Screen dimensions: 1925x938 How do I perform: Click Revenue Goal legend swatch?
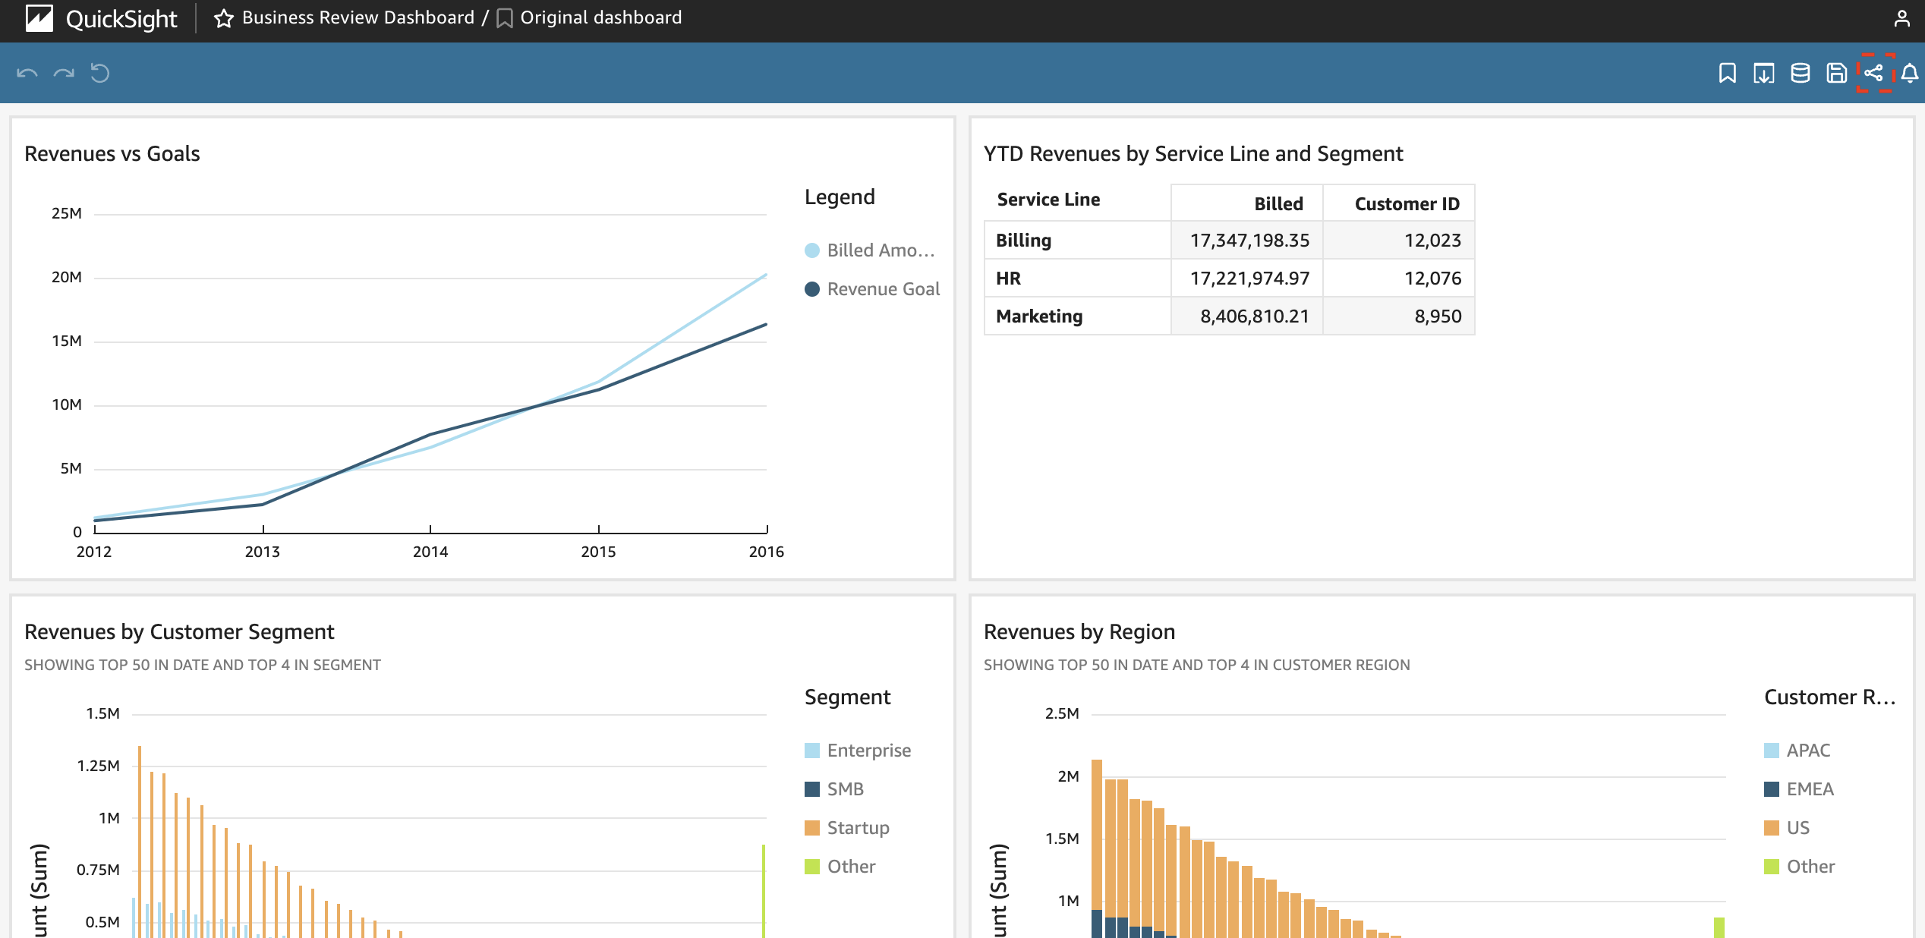tap(812, 289)
